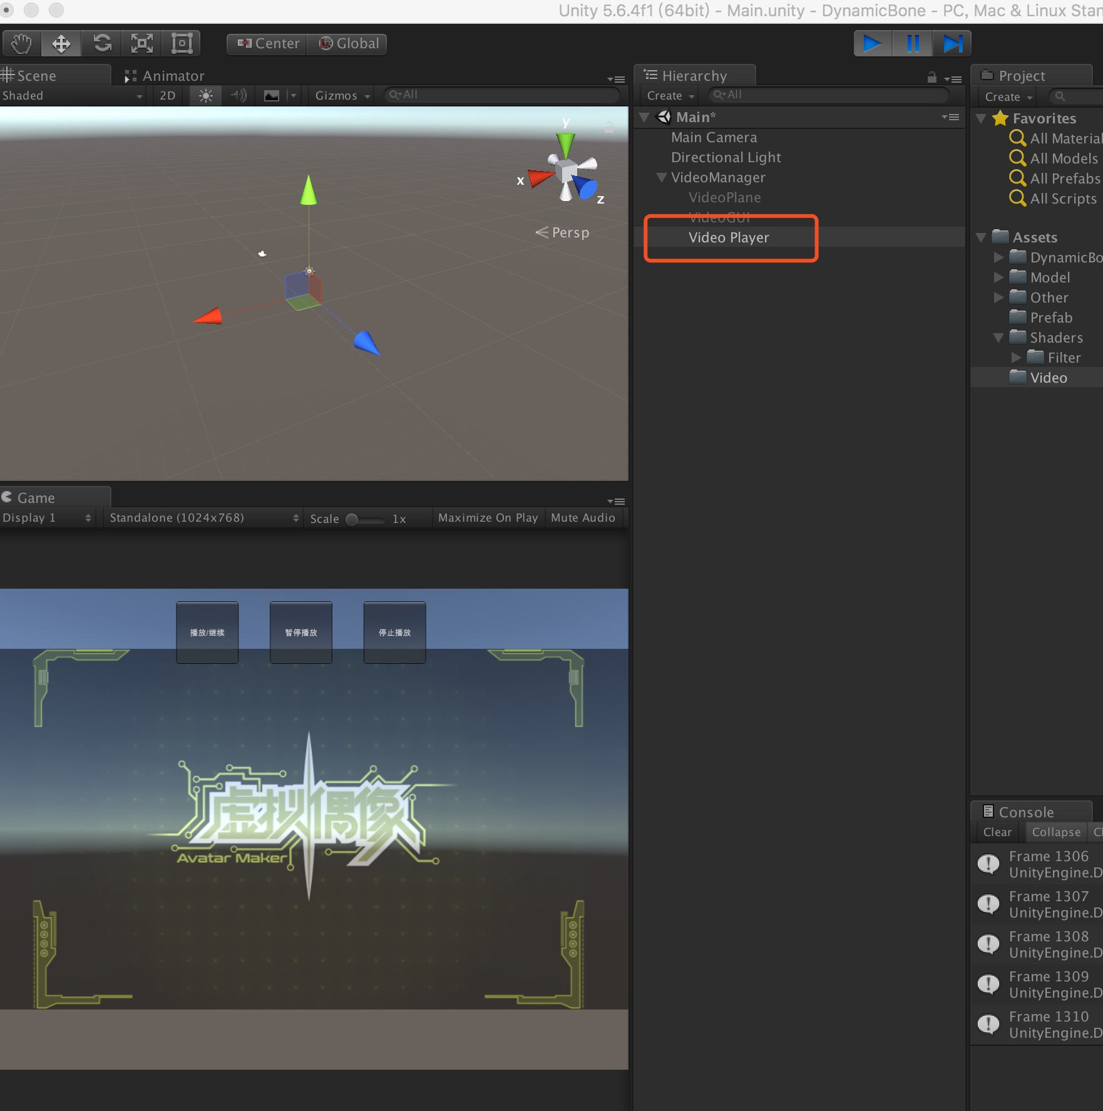Click the Step frame advance button
This screenshot has width=1103, height=1111.
tap(952, 43)
